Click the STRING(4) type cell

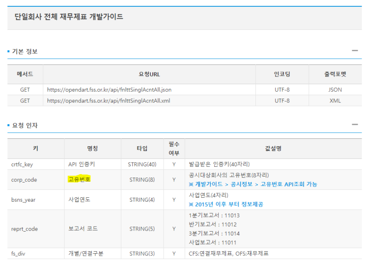pyautogui.click(x=142, y=200)
